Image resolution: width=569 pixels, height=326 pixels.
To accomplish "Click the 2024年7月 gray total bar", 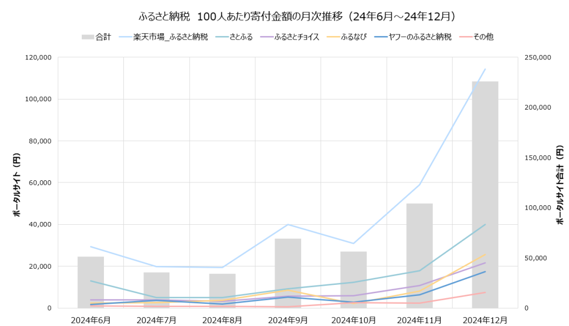I will pyautogui.click(x=156, y=290).
